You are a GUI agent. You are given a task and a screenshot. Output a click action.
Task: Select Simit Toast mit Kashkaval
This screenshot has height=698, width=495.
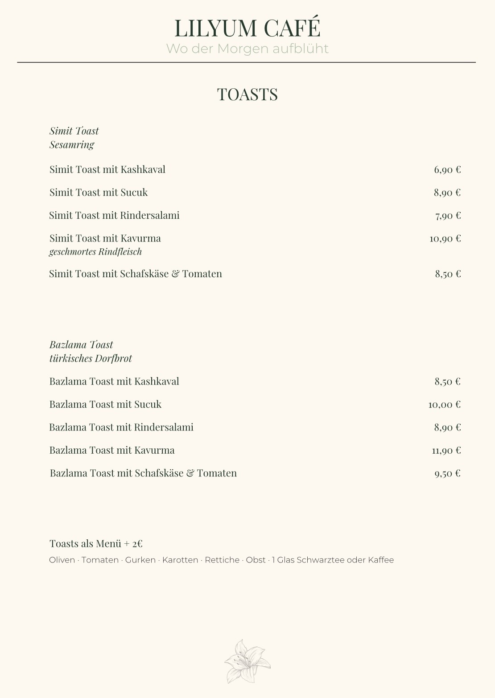pos(107,169)
